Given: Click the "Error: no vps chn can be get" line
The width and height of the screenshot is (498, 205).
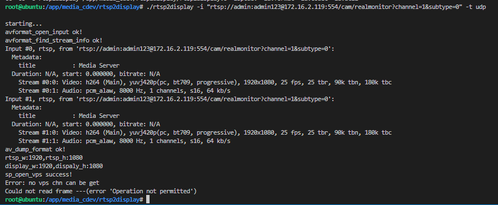Looking at the screenshot, I should (x=52, y=183).
